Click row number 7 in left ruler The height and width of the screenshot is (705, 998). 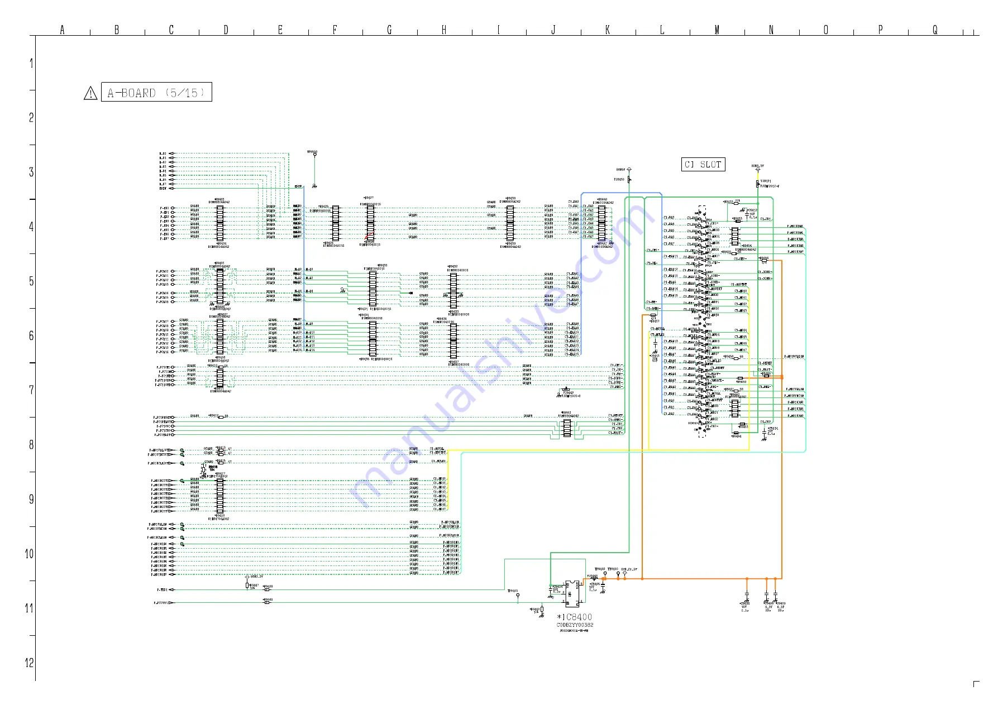pos(31,390)
